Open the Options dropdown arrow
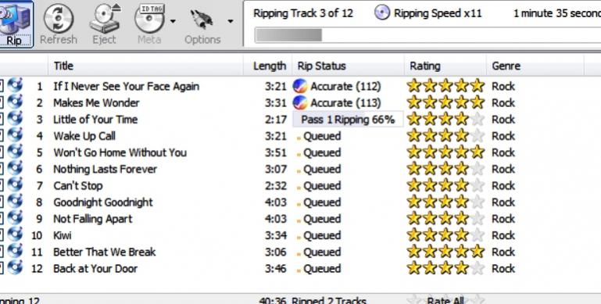This screenshot has width=601, height=304. [230, 21]
